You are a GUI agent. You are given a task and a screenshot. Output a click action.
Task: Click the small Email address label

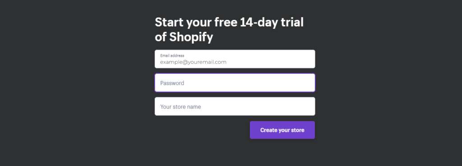[172, 55]
